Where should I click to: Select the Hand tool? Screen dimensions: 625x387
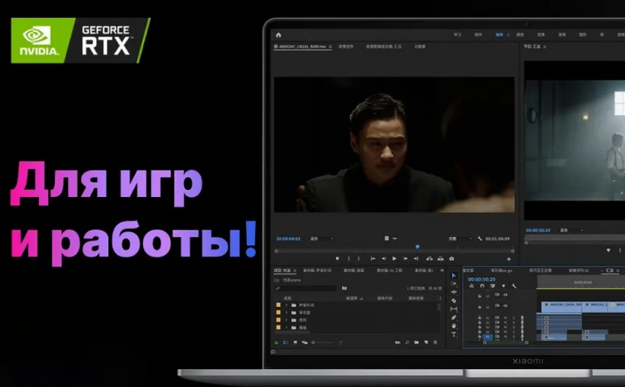(x=454, y=326)
